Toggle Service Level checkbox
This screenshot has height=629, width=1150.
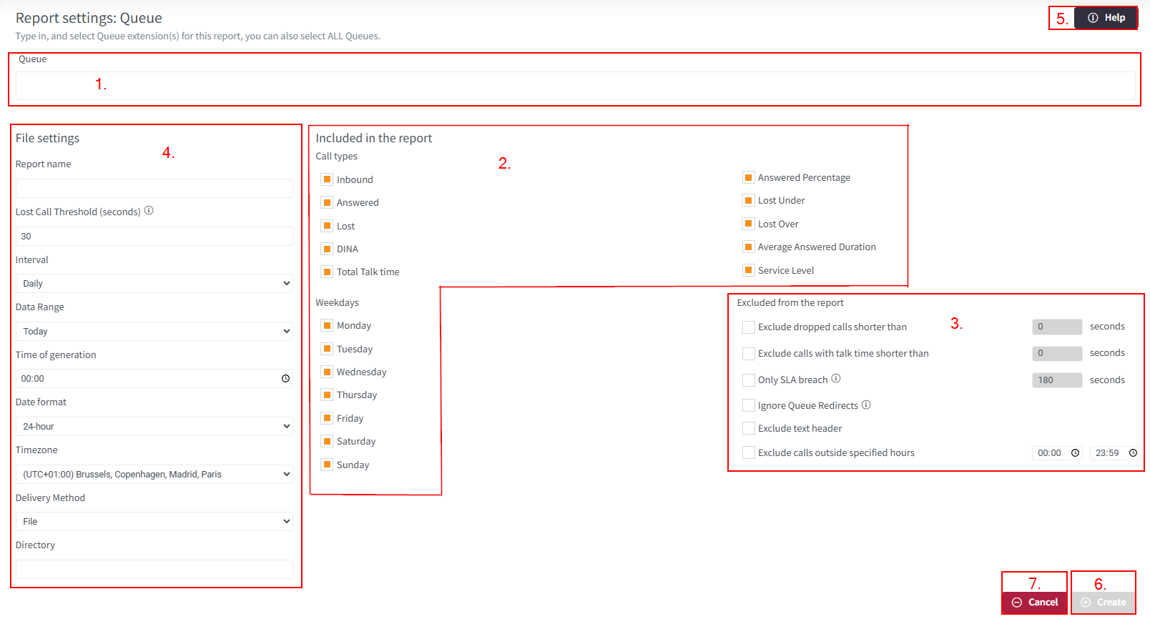coord(748,270)
